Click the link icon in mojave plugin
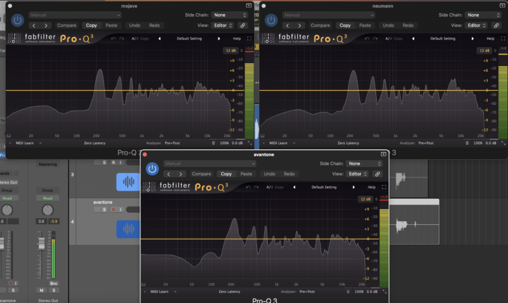This screenshot has width=508, height=303. [243, 25]
